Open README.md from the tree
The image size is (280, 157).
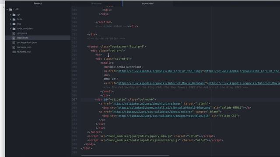(x=23, y=52)
